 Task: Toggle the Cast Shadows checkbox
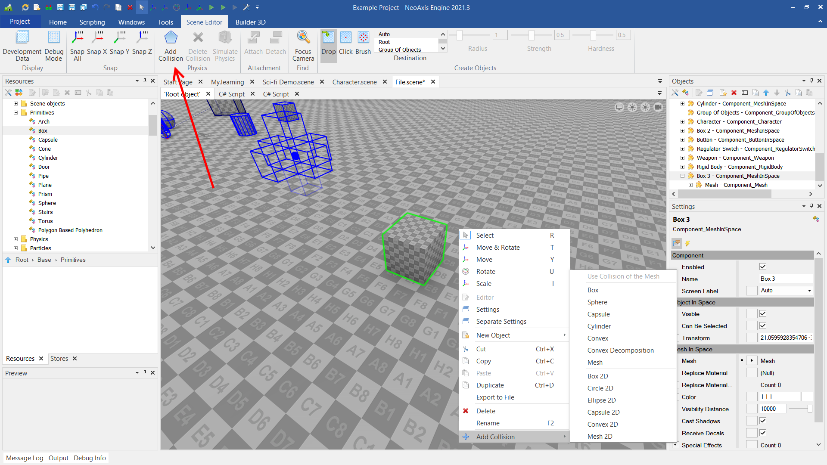763,421
